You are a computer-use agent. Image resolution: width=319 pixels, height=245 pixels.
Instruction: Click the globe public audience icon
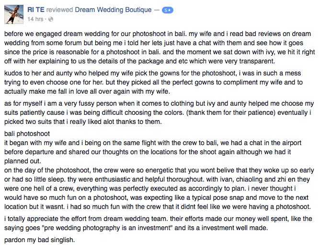coord(51,19)
